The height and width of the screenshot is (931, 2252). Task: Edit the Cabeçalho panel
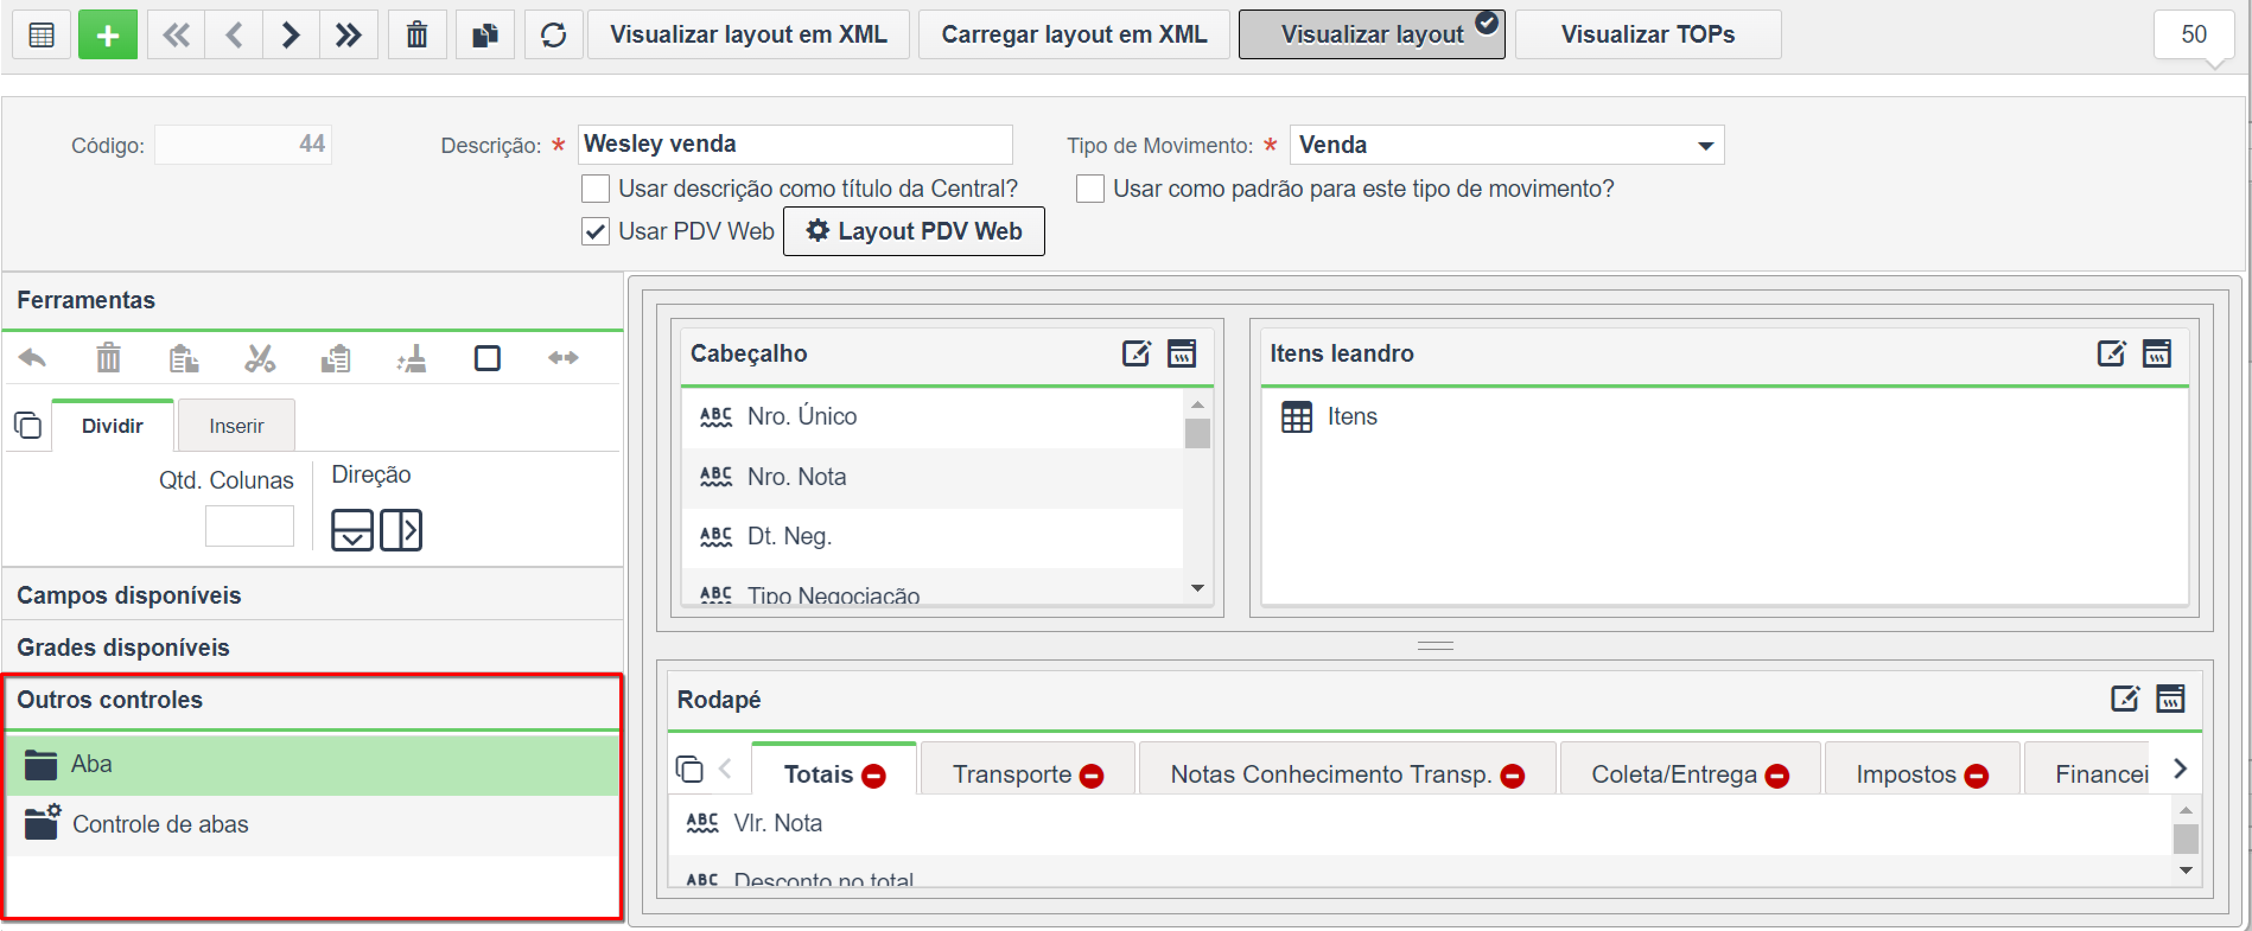tap(1137, 353)
